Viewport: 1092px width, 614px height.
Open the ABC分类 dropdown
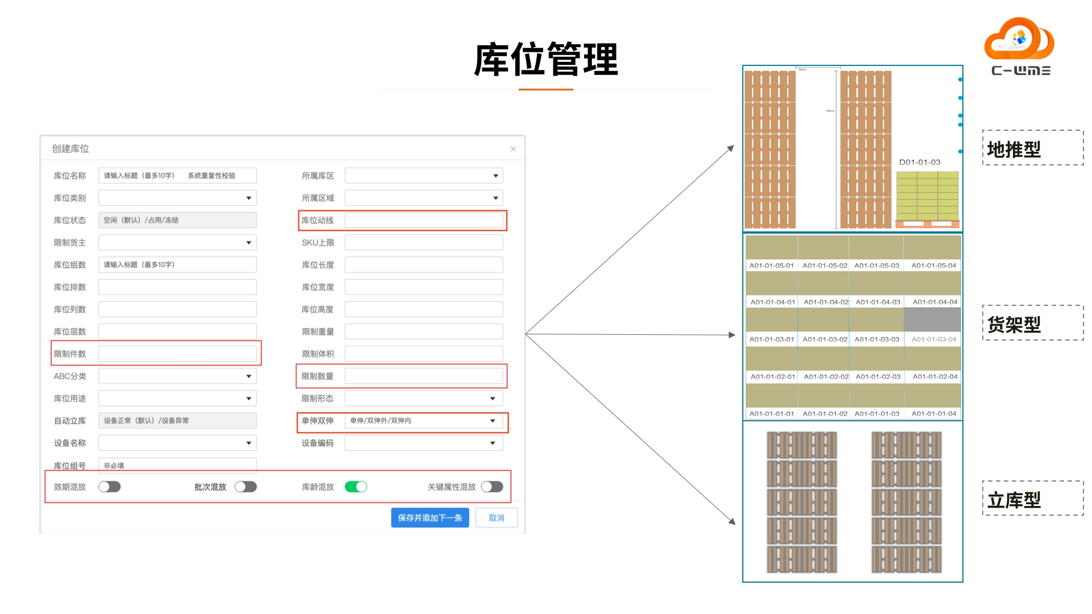point(177,376)
